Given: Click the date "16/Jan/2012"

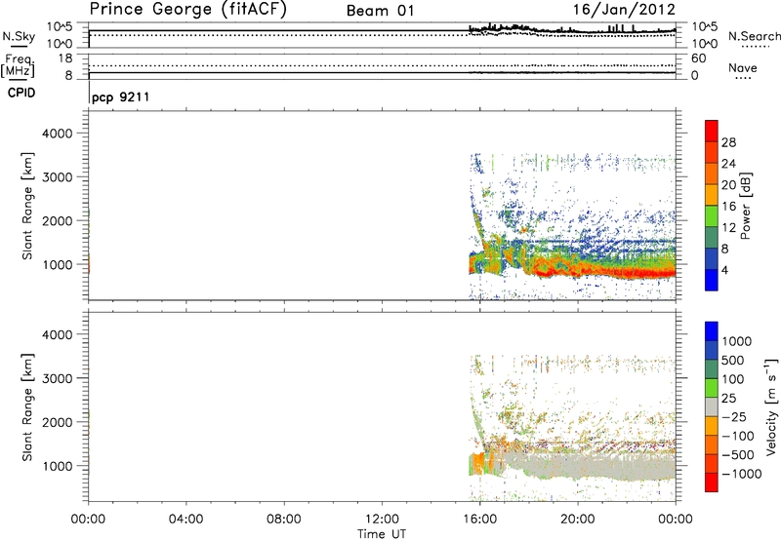Looking at the screenshot, I should point(625,10).
